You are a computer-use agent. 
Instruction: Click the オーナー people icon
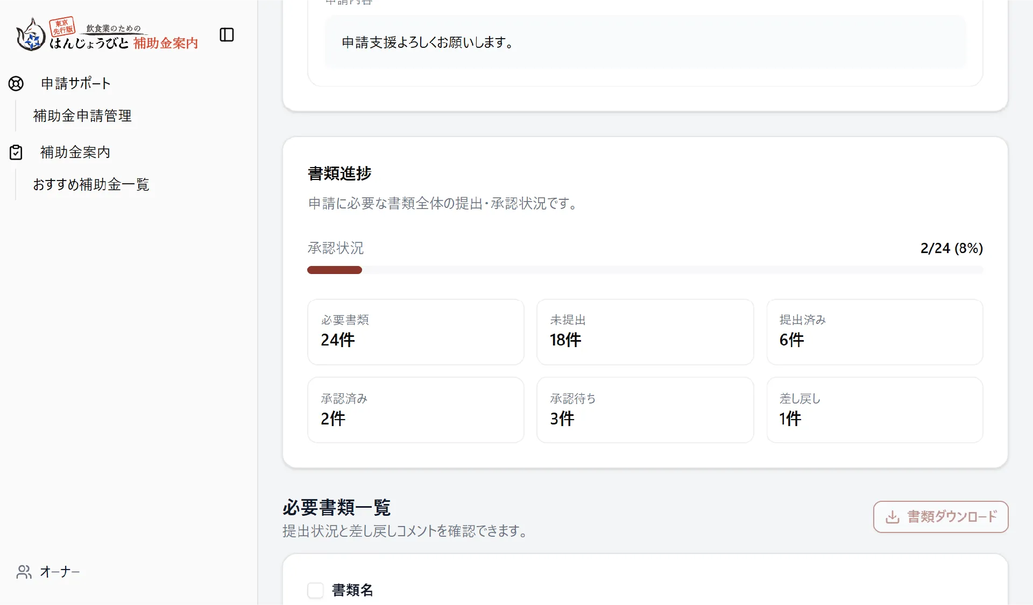24,572
